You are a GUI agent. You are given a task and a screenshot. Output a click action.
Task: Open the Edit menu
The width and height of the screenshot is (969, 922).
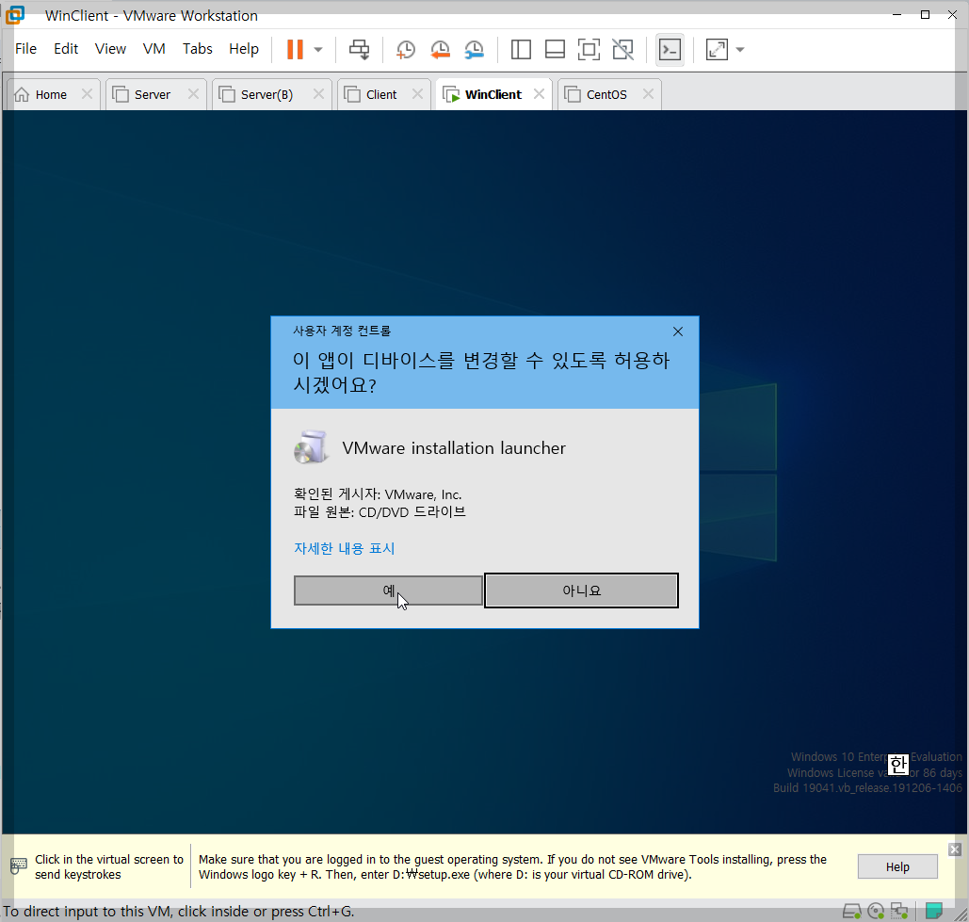point(66,49)
